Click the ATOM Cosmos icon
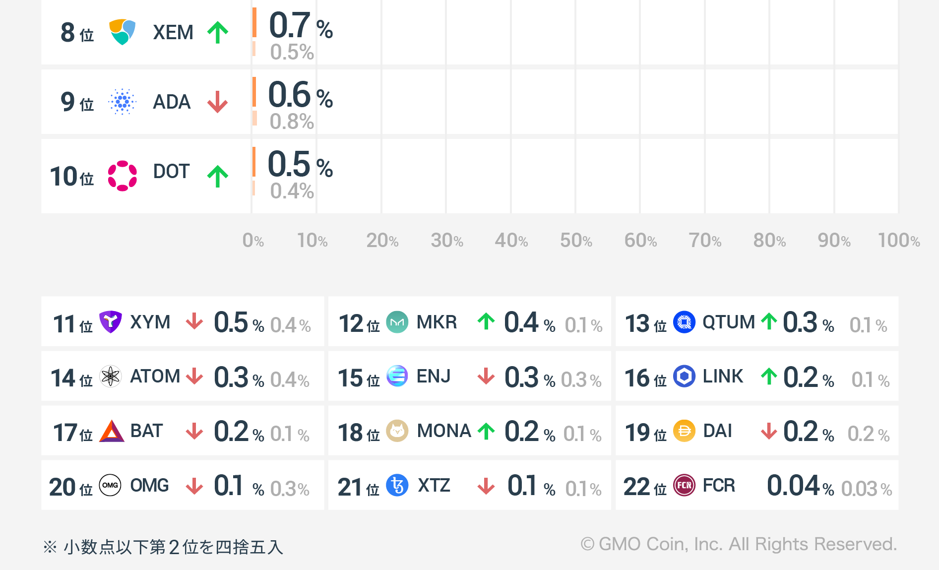This screenshot has height=570, width=939. click(x=110, y=377)
